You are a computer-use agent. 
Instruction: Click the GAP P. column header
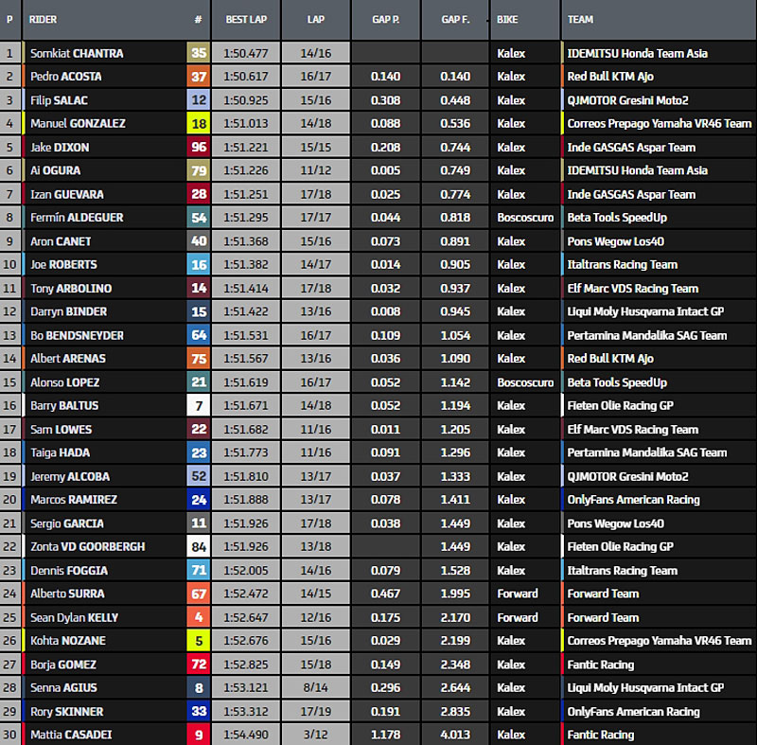[x=384, y=19]
